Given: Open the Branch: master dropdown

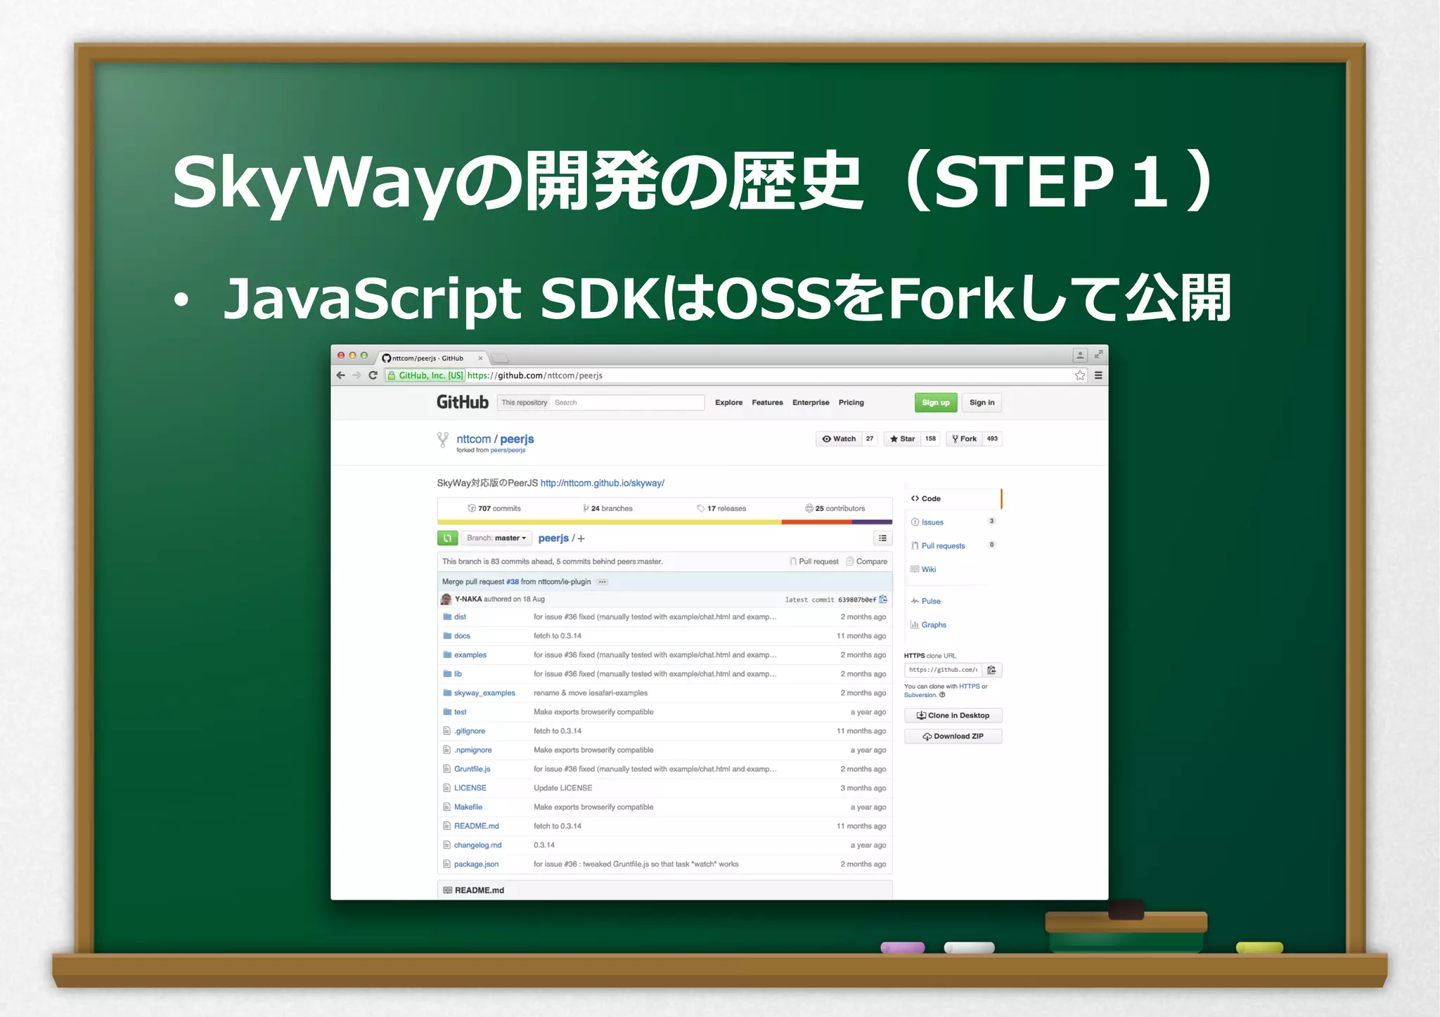Looking at the screenshot, I should 496,538.
